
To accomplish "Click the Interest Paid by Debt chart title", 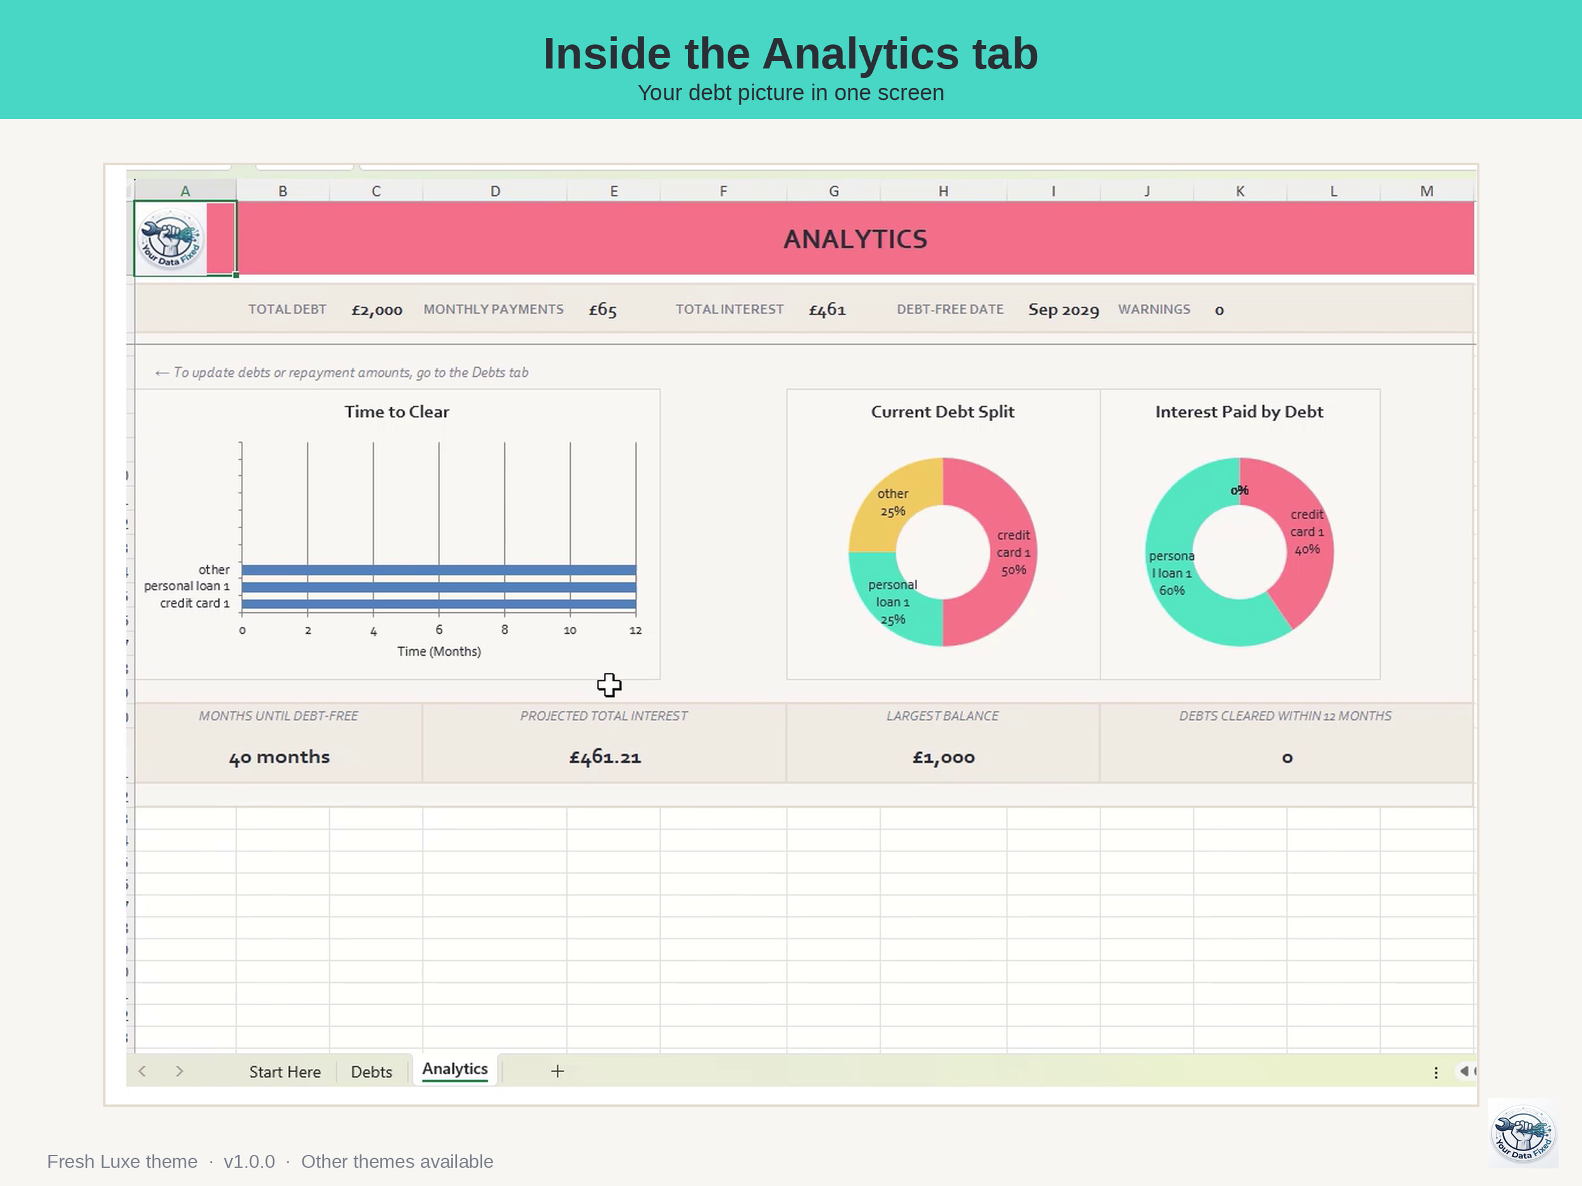I will click(1239, 412).
